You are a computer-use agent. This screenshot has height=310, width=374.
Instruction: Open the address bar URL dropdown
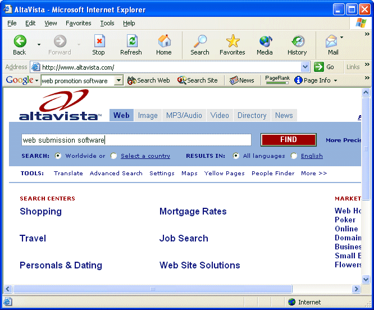click(x=305, y=67)
